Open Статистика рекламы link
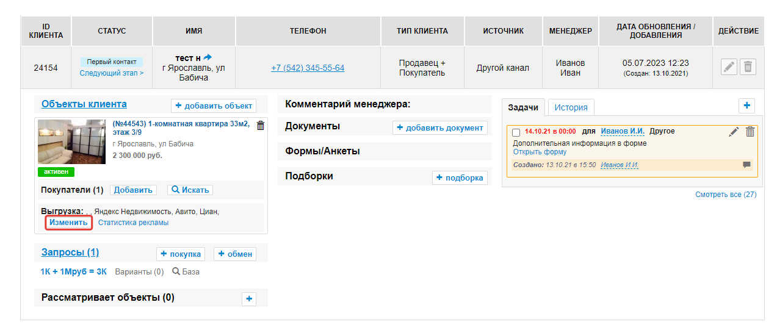Viewport: 777px width, 330px height. click(x=133, y=223)
